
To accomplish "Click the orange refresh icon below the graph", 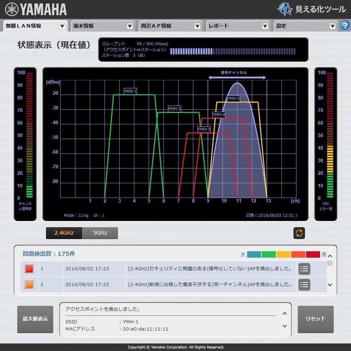I will click(x=299, y=233).
